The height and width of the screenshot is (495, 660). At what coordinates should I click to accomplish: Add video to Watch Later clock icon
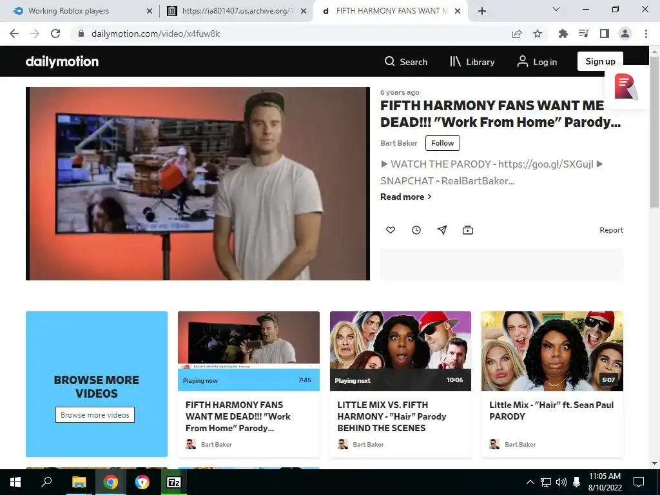(416, 230)
